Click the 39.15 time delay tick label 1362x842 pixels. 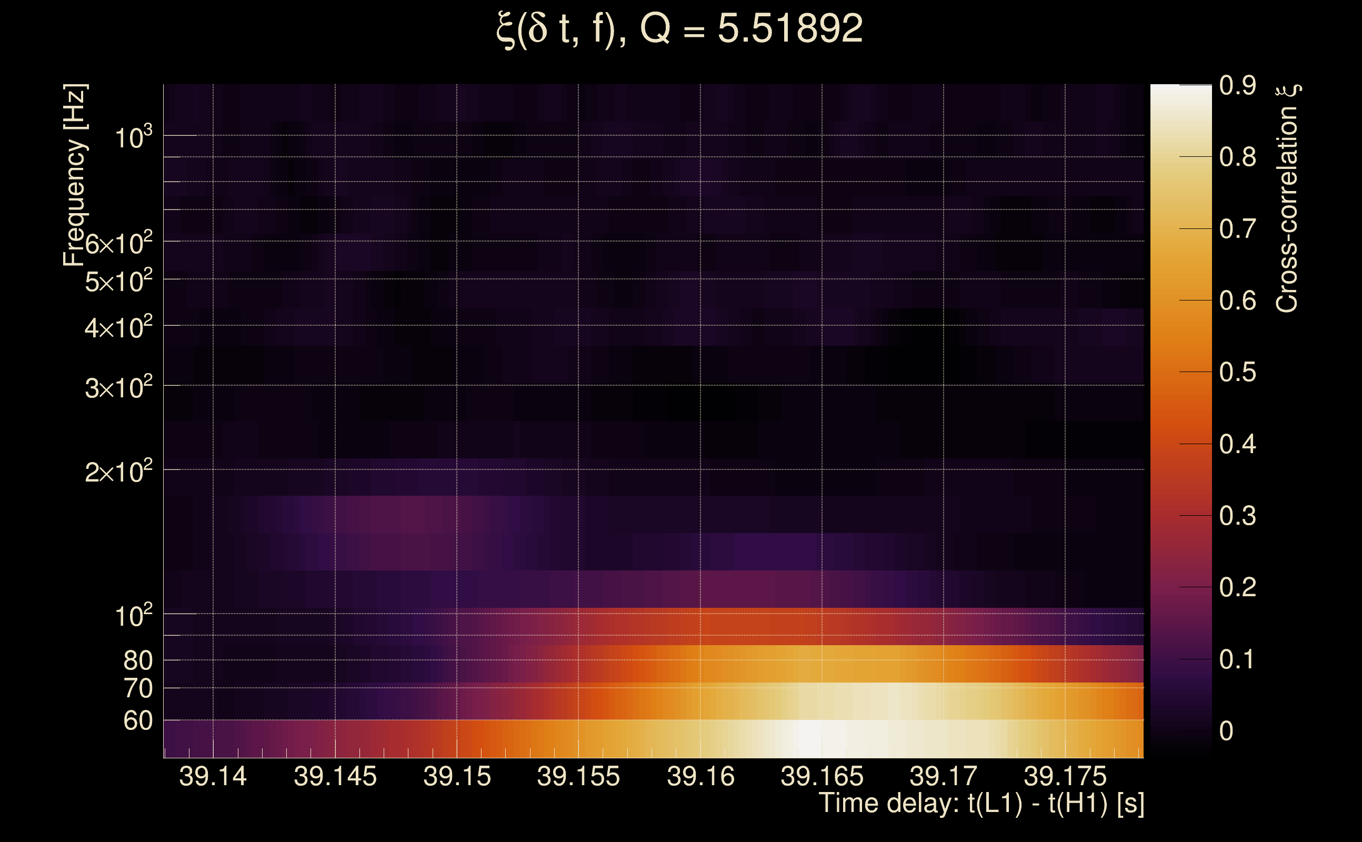click(x=457, y=776)
